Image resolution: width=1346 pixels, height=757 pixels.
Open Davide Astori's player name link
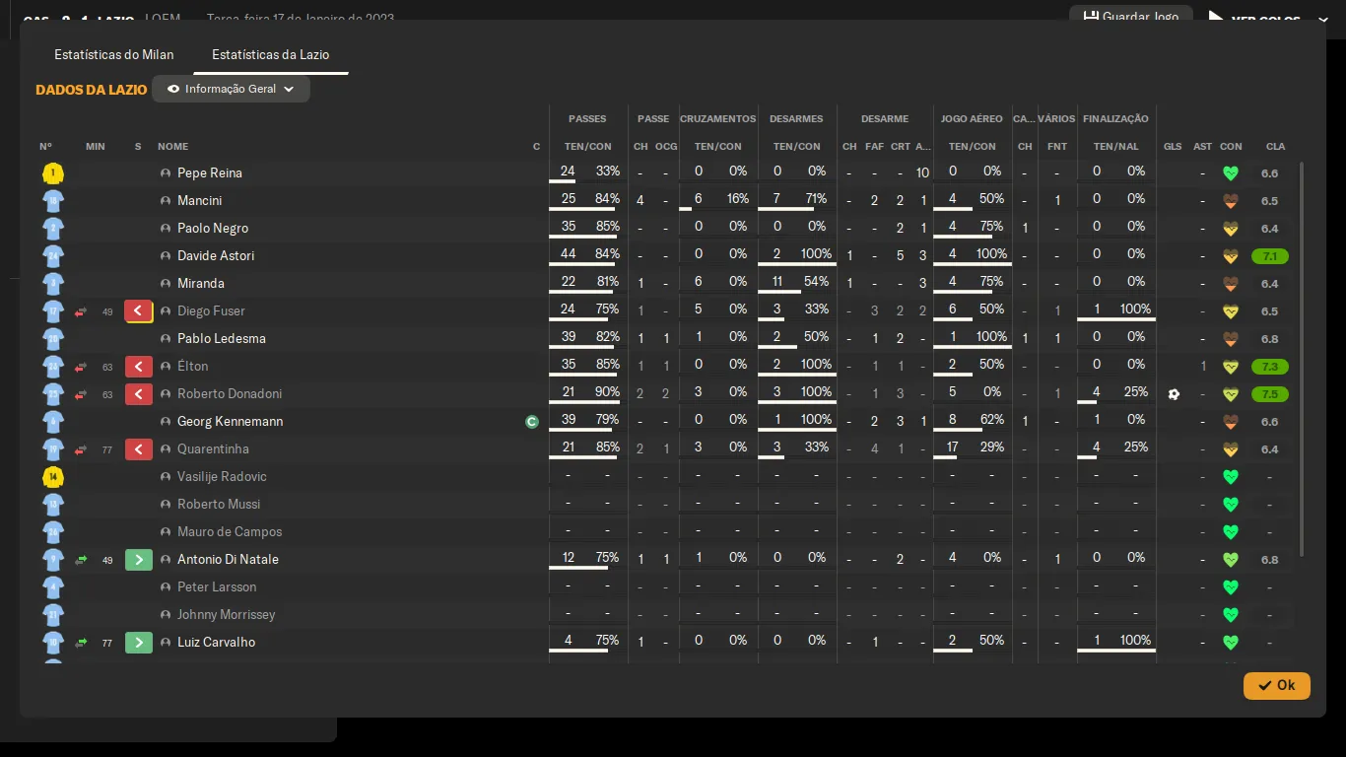click(216, 256)
